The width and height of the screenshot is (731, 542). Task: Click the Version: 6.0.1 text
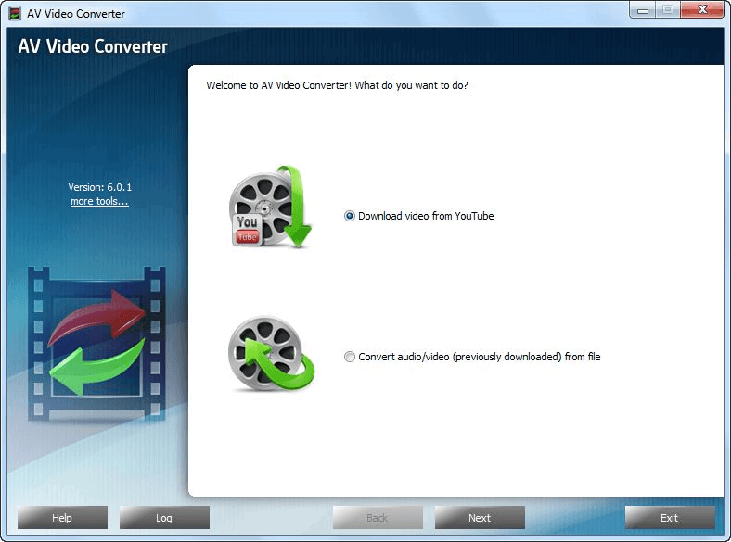click(100, 187)
